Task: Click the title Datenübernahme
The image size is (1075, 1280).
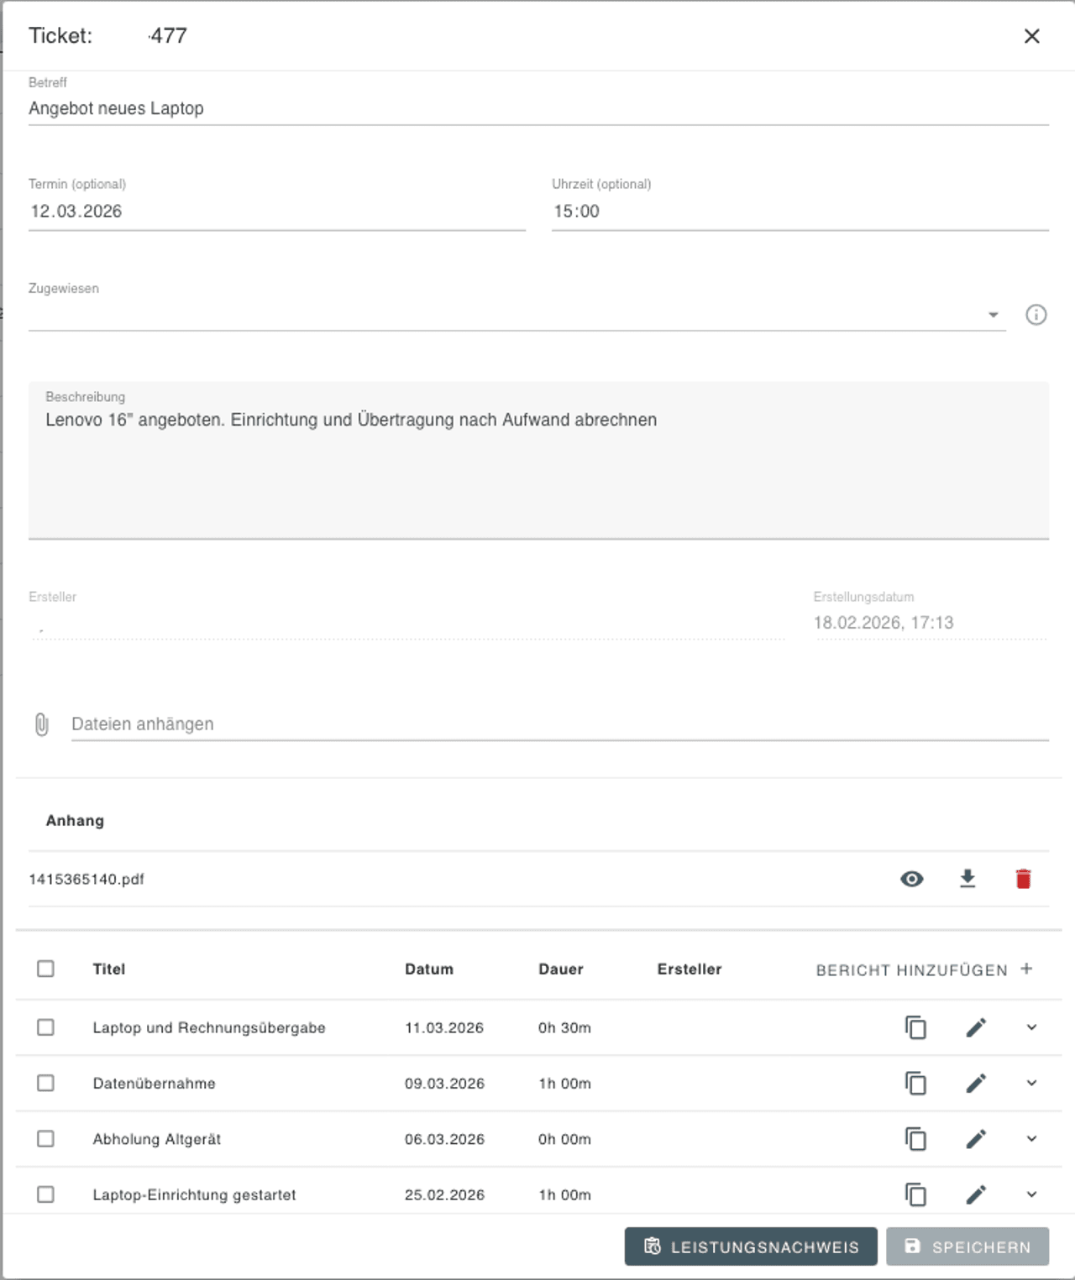Action: [x=154, y=1084]
